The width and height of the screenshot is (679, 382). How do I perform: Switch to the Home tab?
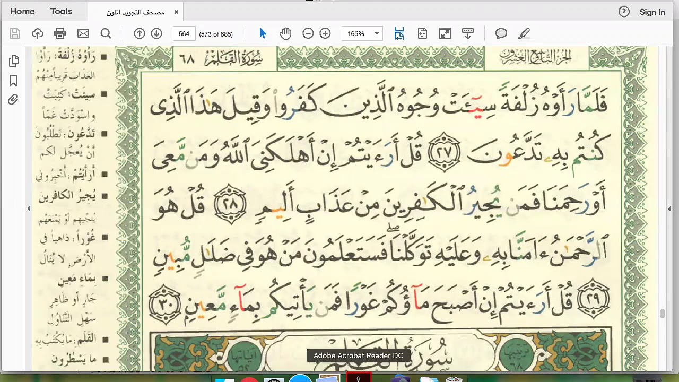(22, 11)
